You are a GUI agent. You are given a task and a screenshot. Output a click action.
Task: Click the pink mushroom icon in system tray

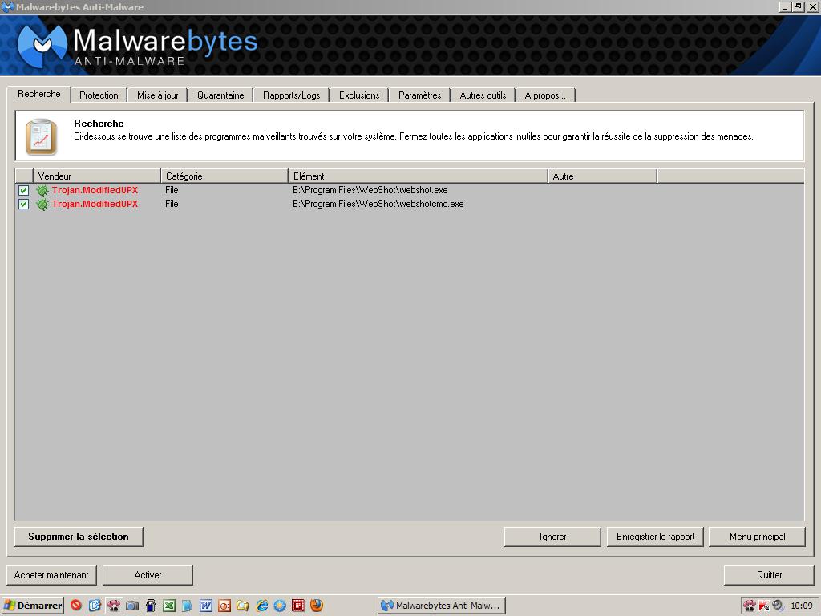point(750,606)
